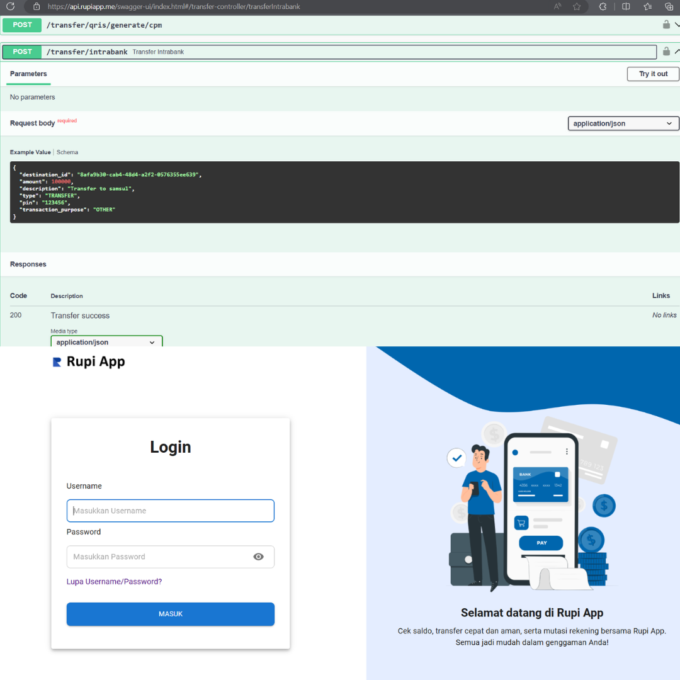Toggle password visibility with the eye icon
The width and height of the screenshot is (680, 680).
point(258,557)
